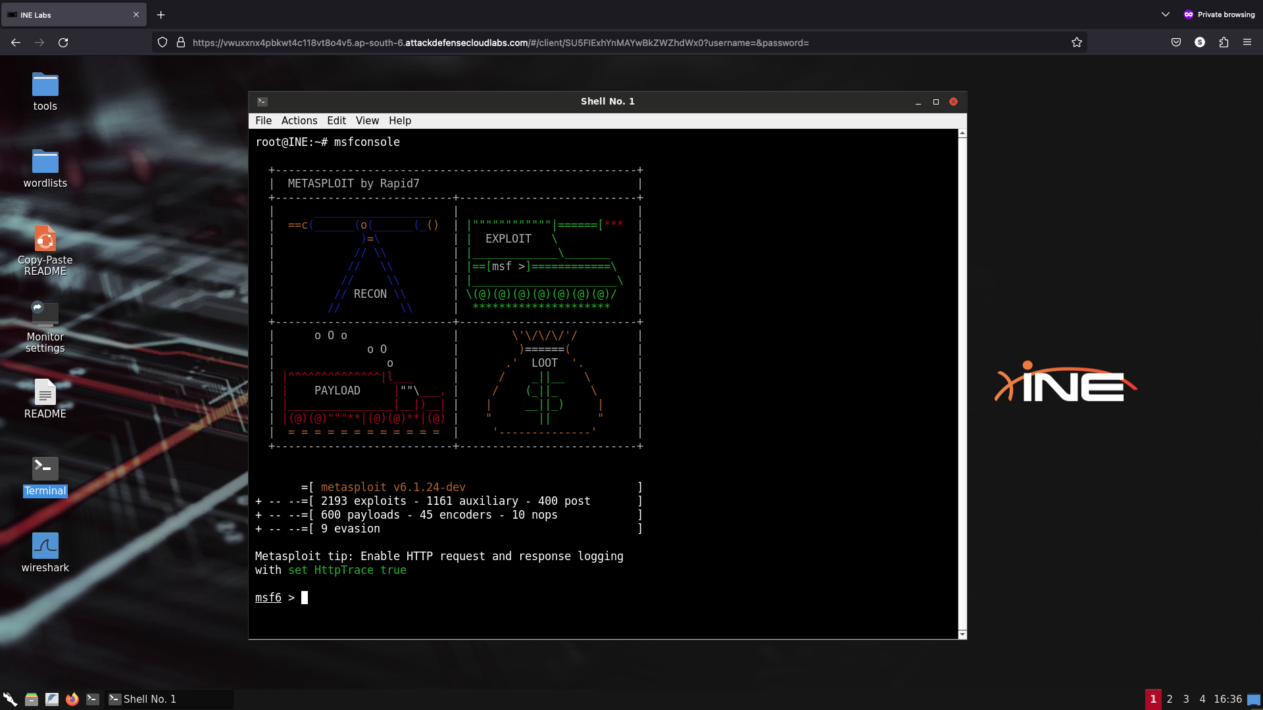This screenshot has width=1263, height=710.
Task: Open the wordlists desktop folder
Action: (x=45, y=168)
